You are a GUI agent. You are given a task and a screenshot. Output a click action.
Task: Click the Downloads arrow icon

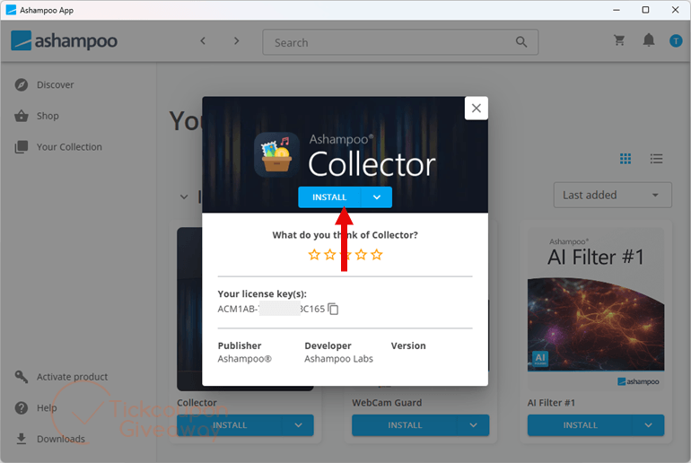(x=22, y=439)
